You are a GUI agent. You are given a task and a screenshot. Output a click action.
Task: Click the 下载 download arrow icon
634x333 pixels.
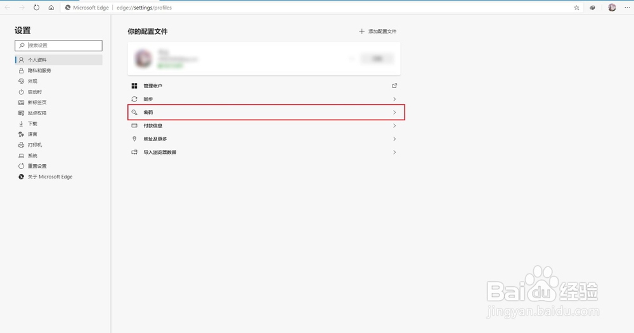(x=21, y=123)
